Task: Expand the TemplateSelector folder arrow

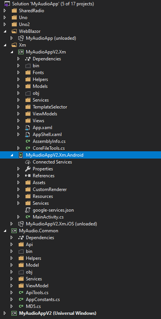Action: (18, 107)
